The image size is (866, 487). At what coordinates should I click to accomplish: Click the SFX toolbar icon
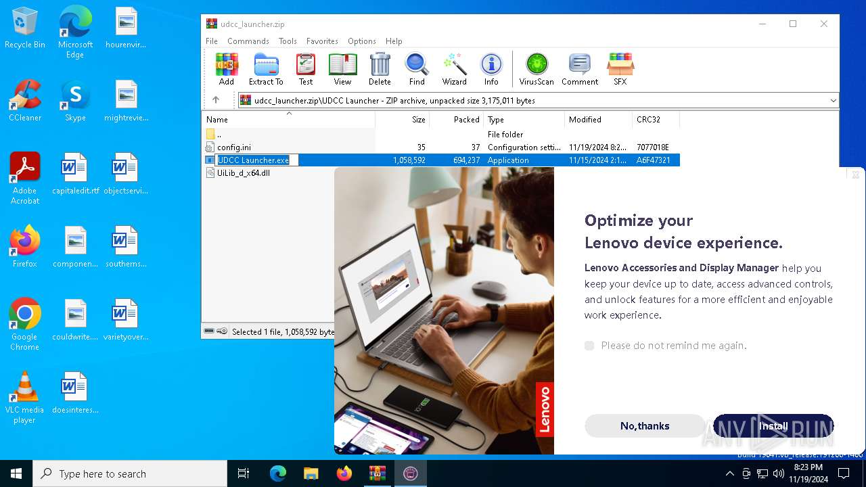click(x=620, y=69)
